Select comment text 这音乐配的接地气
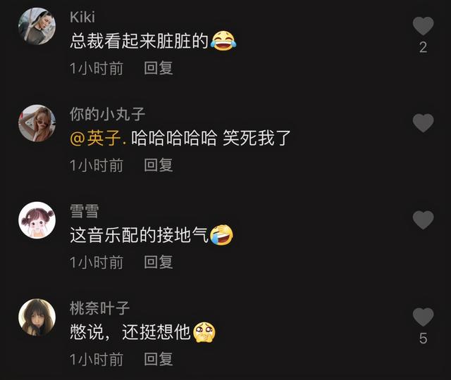Screen dimensions: 451x380 (x=140, y=235)
